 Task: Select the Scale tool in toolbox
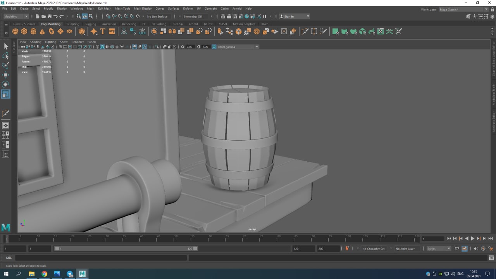point(6,94)
